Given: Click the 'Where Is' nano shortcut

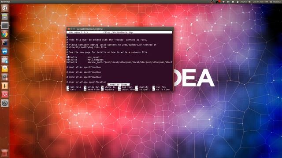Looking at the screenshot, I should click(x=108, y=87).
